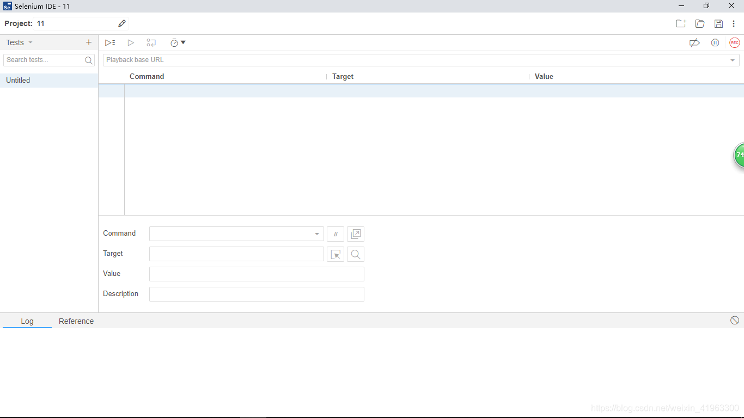Select the Untitled test

point(49,80)
